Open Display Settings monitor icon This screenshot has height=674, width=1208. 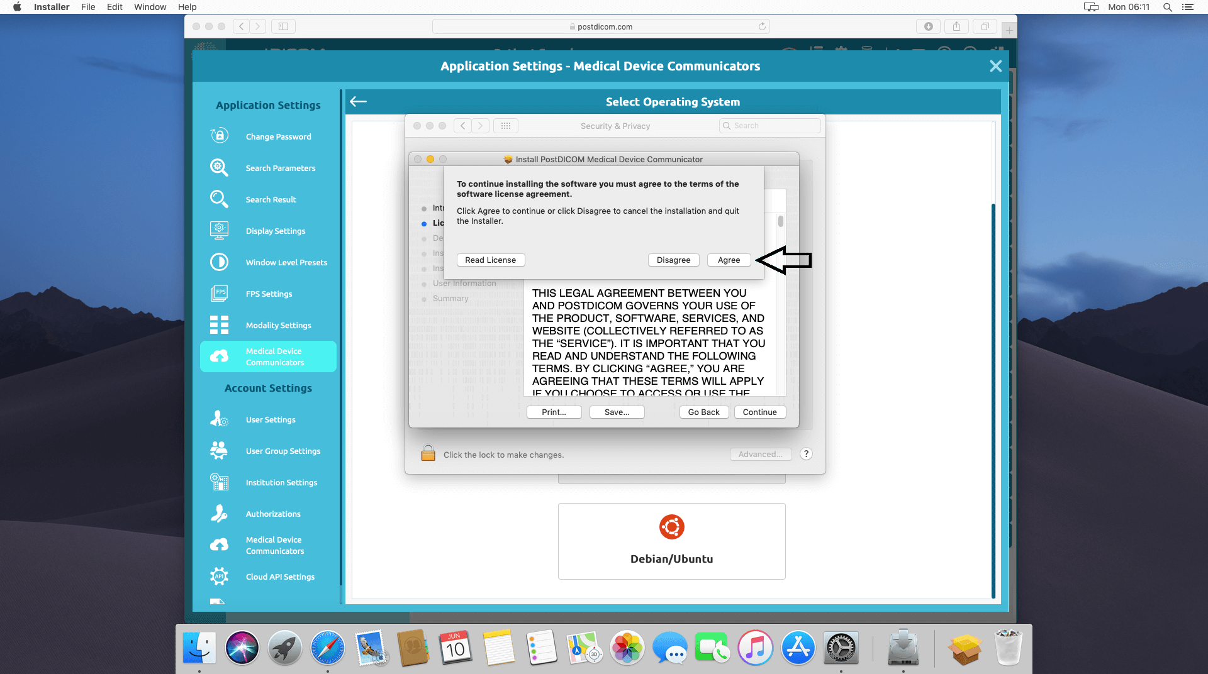click(219, 230)
